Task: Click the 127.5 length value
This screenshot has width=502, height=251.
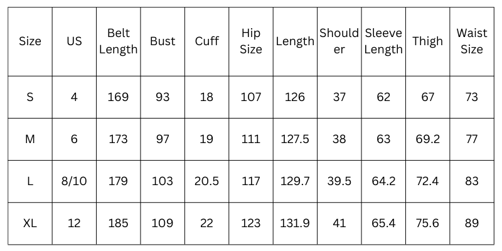Action: click(295, 139)
